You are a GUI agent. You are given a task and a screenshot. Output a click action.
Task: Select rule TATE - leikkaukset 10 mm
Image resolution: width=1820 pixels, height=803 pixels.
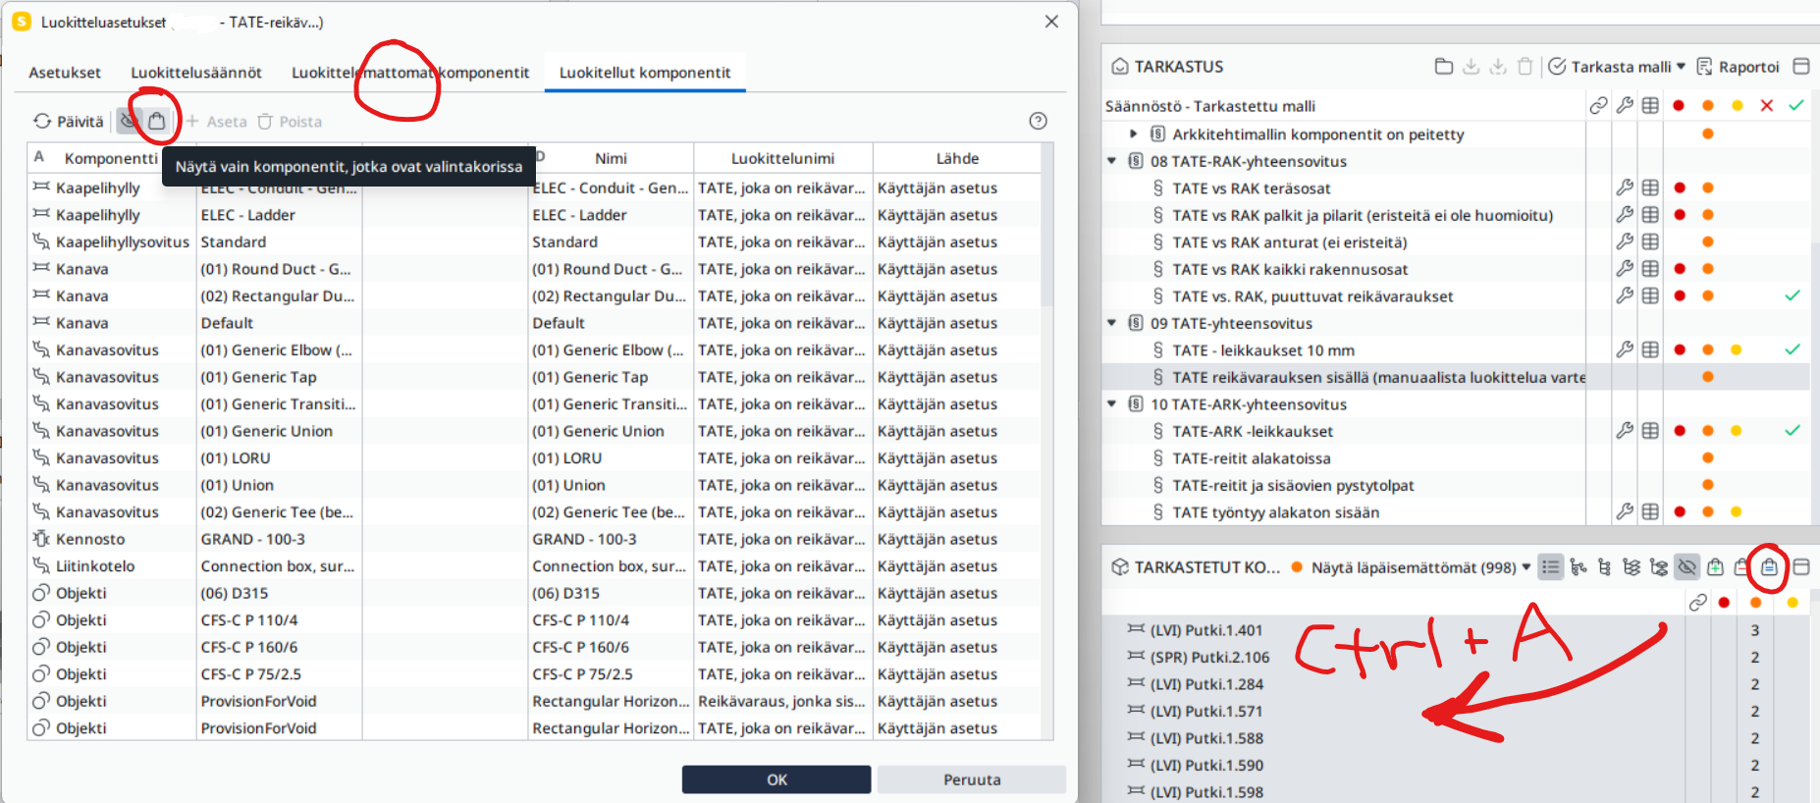point(1263,350)
